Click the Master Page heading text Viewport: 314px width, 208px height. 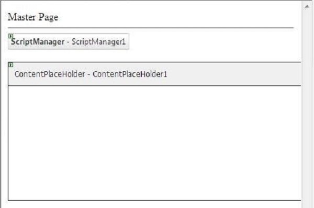pos(33,17)
